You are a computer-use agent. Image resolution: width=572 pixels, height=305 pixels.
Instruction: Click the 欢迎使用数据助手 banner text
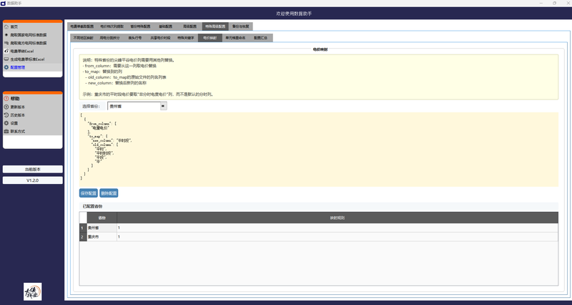point(294,14)
